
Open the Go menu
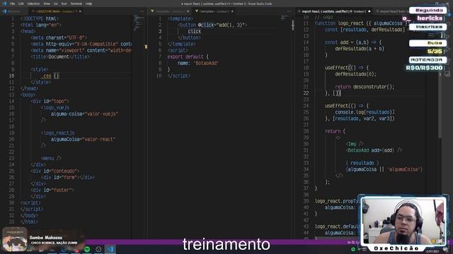point(56,4)
